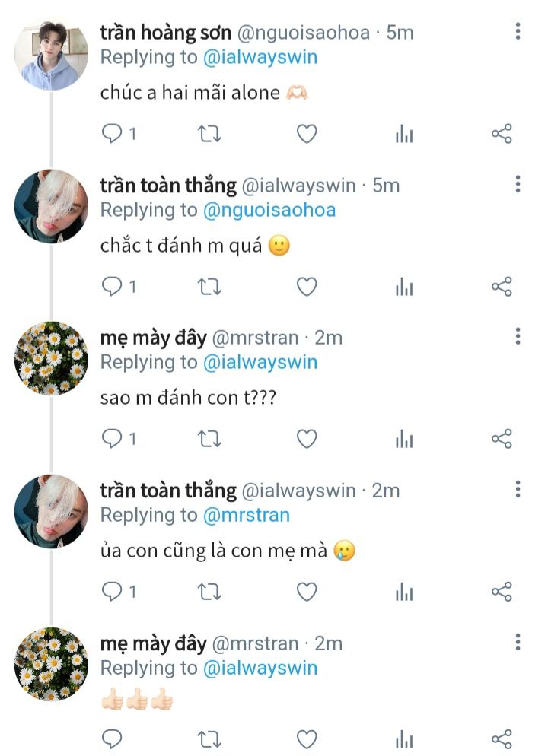Image resolution: width=548 pixels, height=756 pixels.
Task: Open more options menu on 'sao m đánh con t???' tweet
Action: (x=518, y=337)
